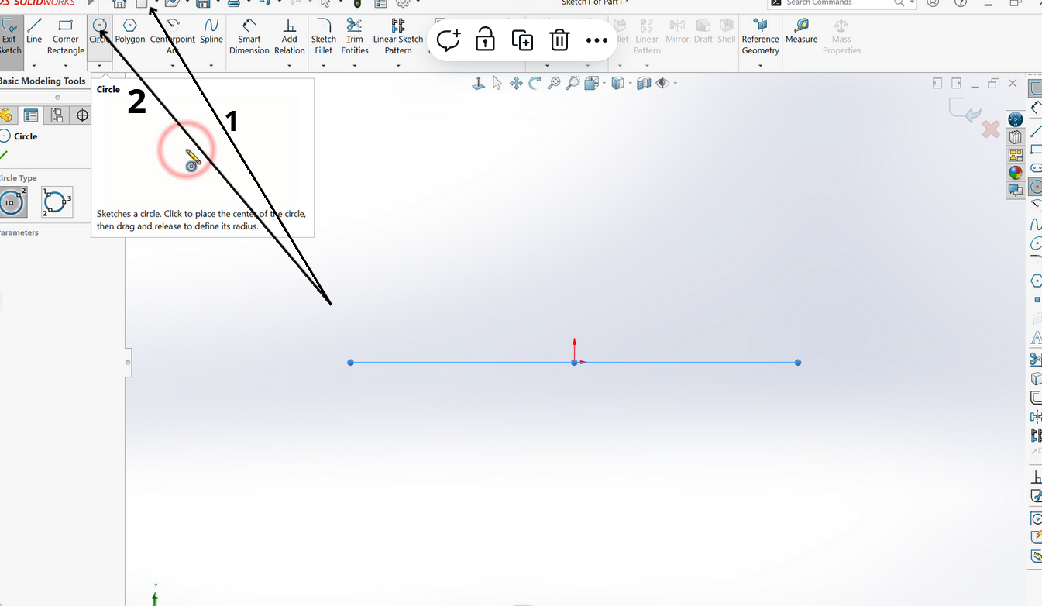Click the Mirror feature tool
Viewport: 1042px width, 606px height.
[677, 33]
